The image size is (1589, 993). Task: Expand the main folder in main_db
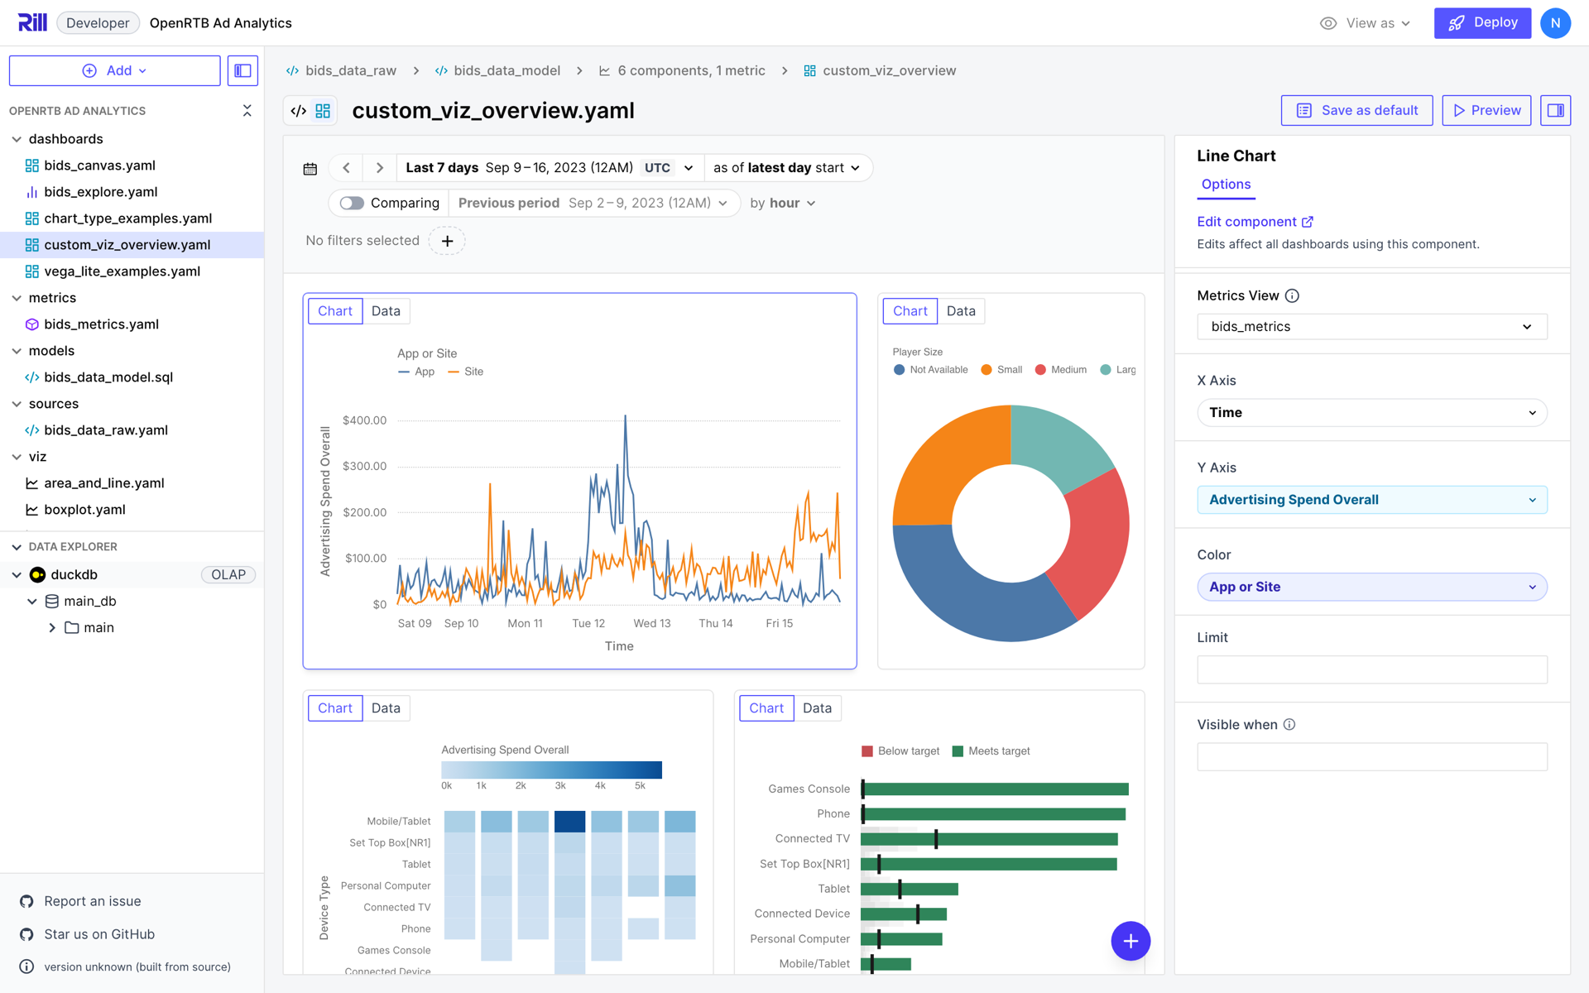[52, 628]
